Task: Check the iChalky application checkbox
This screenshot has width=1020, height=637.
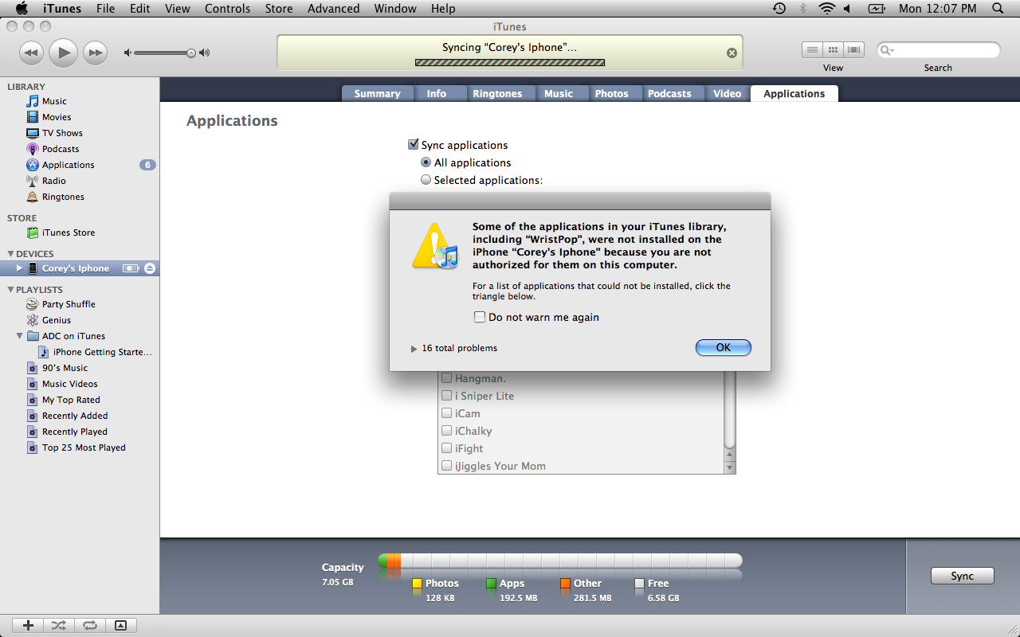Action: pos(447,431)
